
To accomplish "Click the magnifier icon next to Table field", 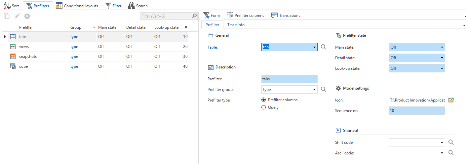I will pos(323,47).
